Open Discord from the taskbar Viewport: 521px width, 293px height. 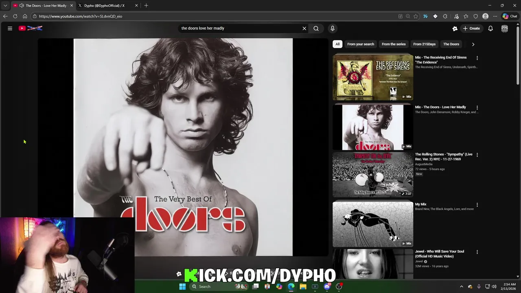[327, 286]
